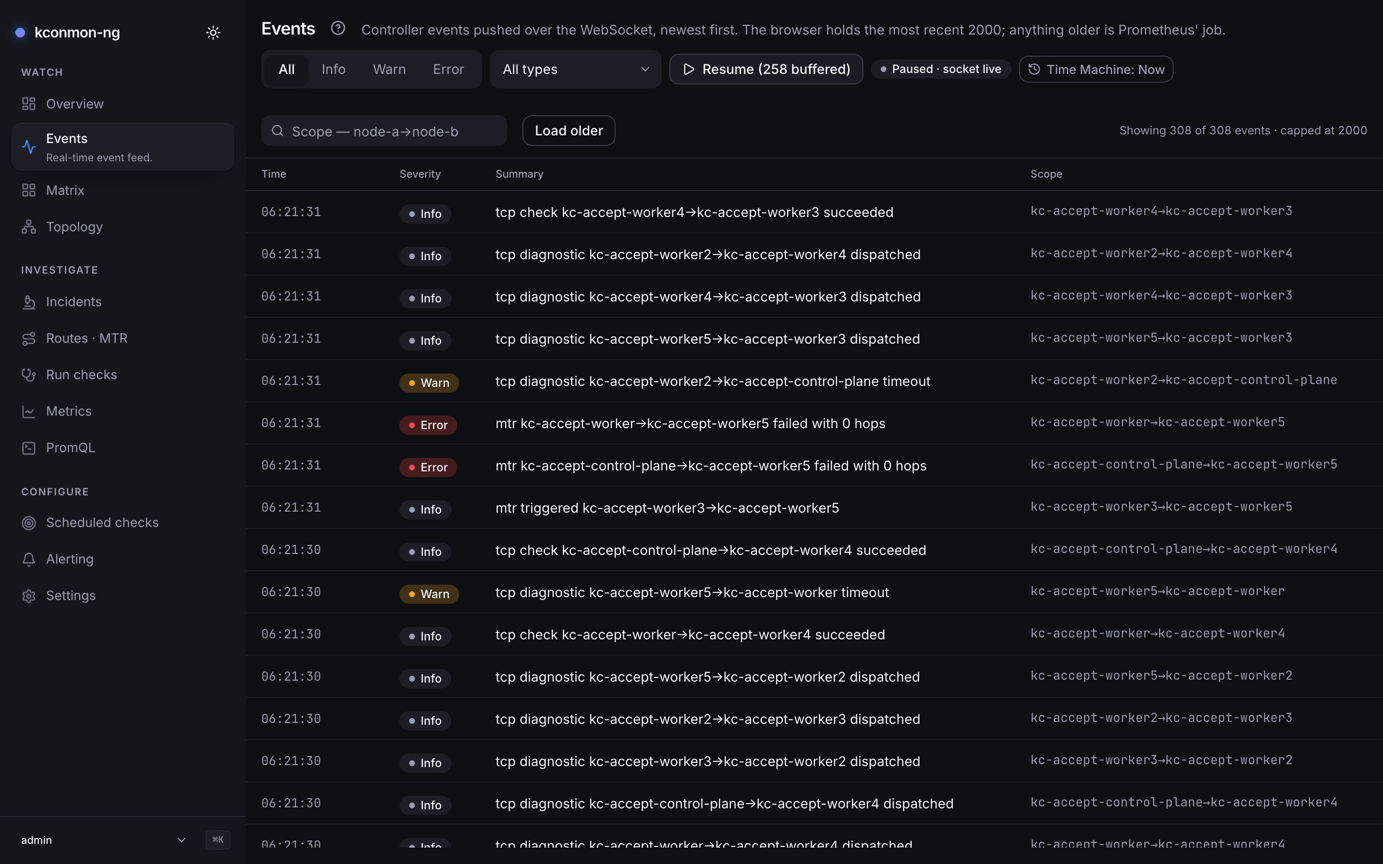Screen dimensions: 1383x864
Task: Click the Time column header
Action: [274, 174]
